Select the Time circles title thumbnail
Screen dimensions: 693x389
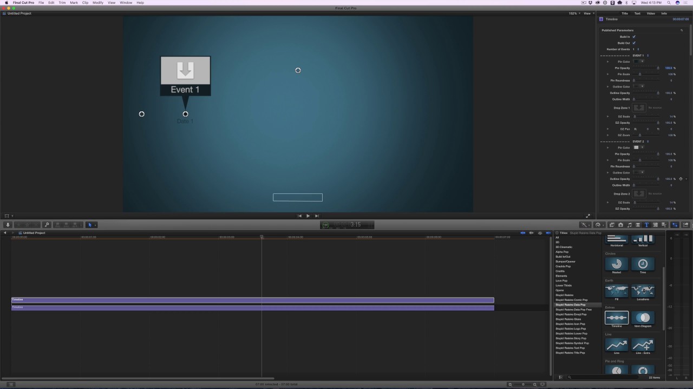[x=643, y=264]
